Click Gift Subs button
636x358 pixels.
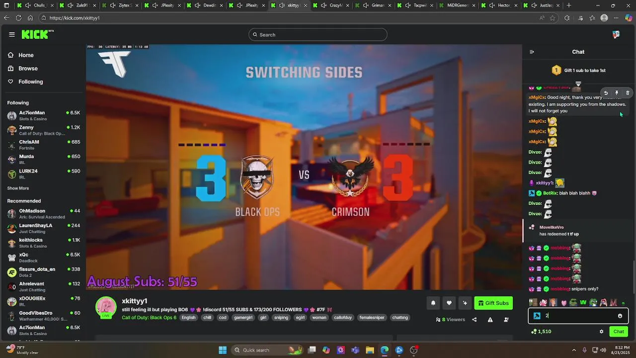point(493,303)
